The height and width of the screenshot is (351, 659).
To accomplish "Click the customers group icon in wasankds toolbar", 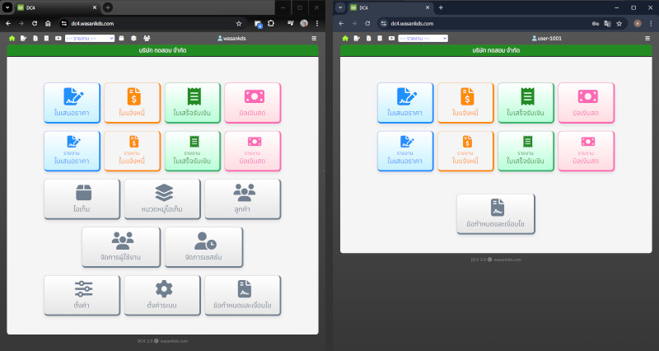I will 147,39.
